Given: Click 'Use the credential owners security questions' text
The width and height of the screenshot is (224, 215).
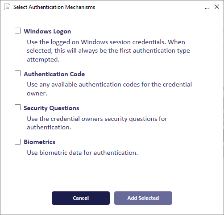Looking at the screenshot, I should coord(92,119).
